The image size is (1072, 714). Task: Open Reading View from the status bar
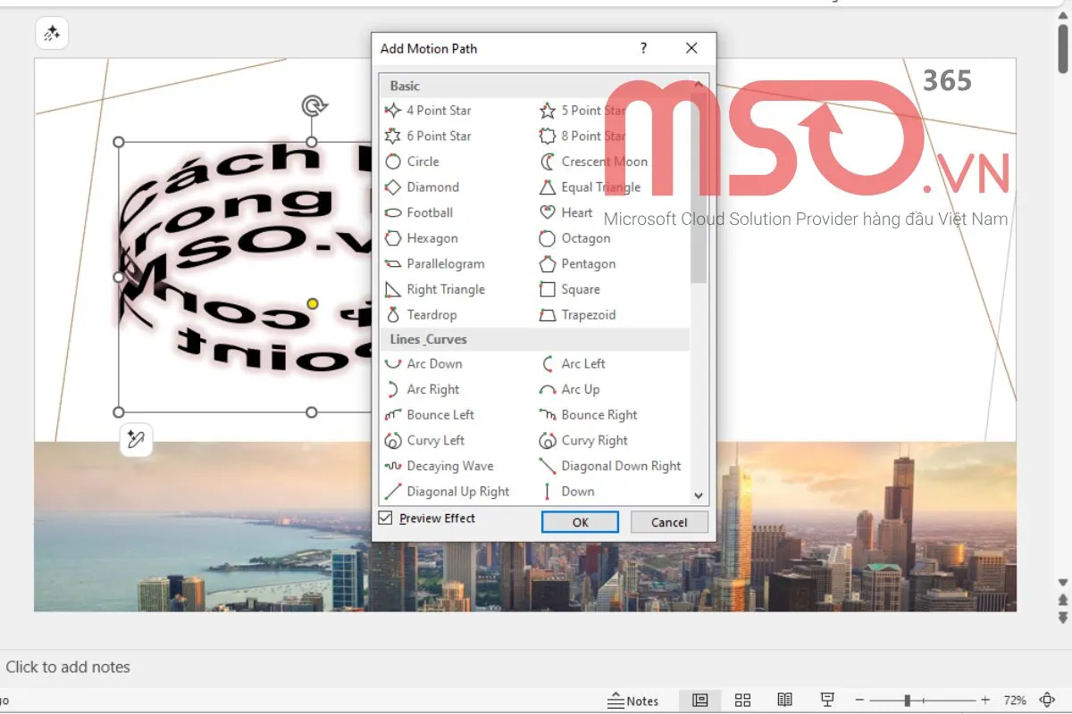click(784, 701)
